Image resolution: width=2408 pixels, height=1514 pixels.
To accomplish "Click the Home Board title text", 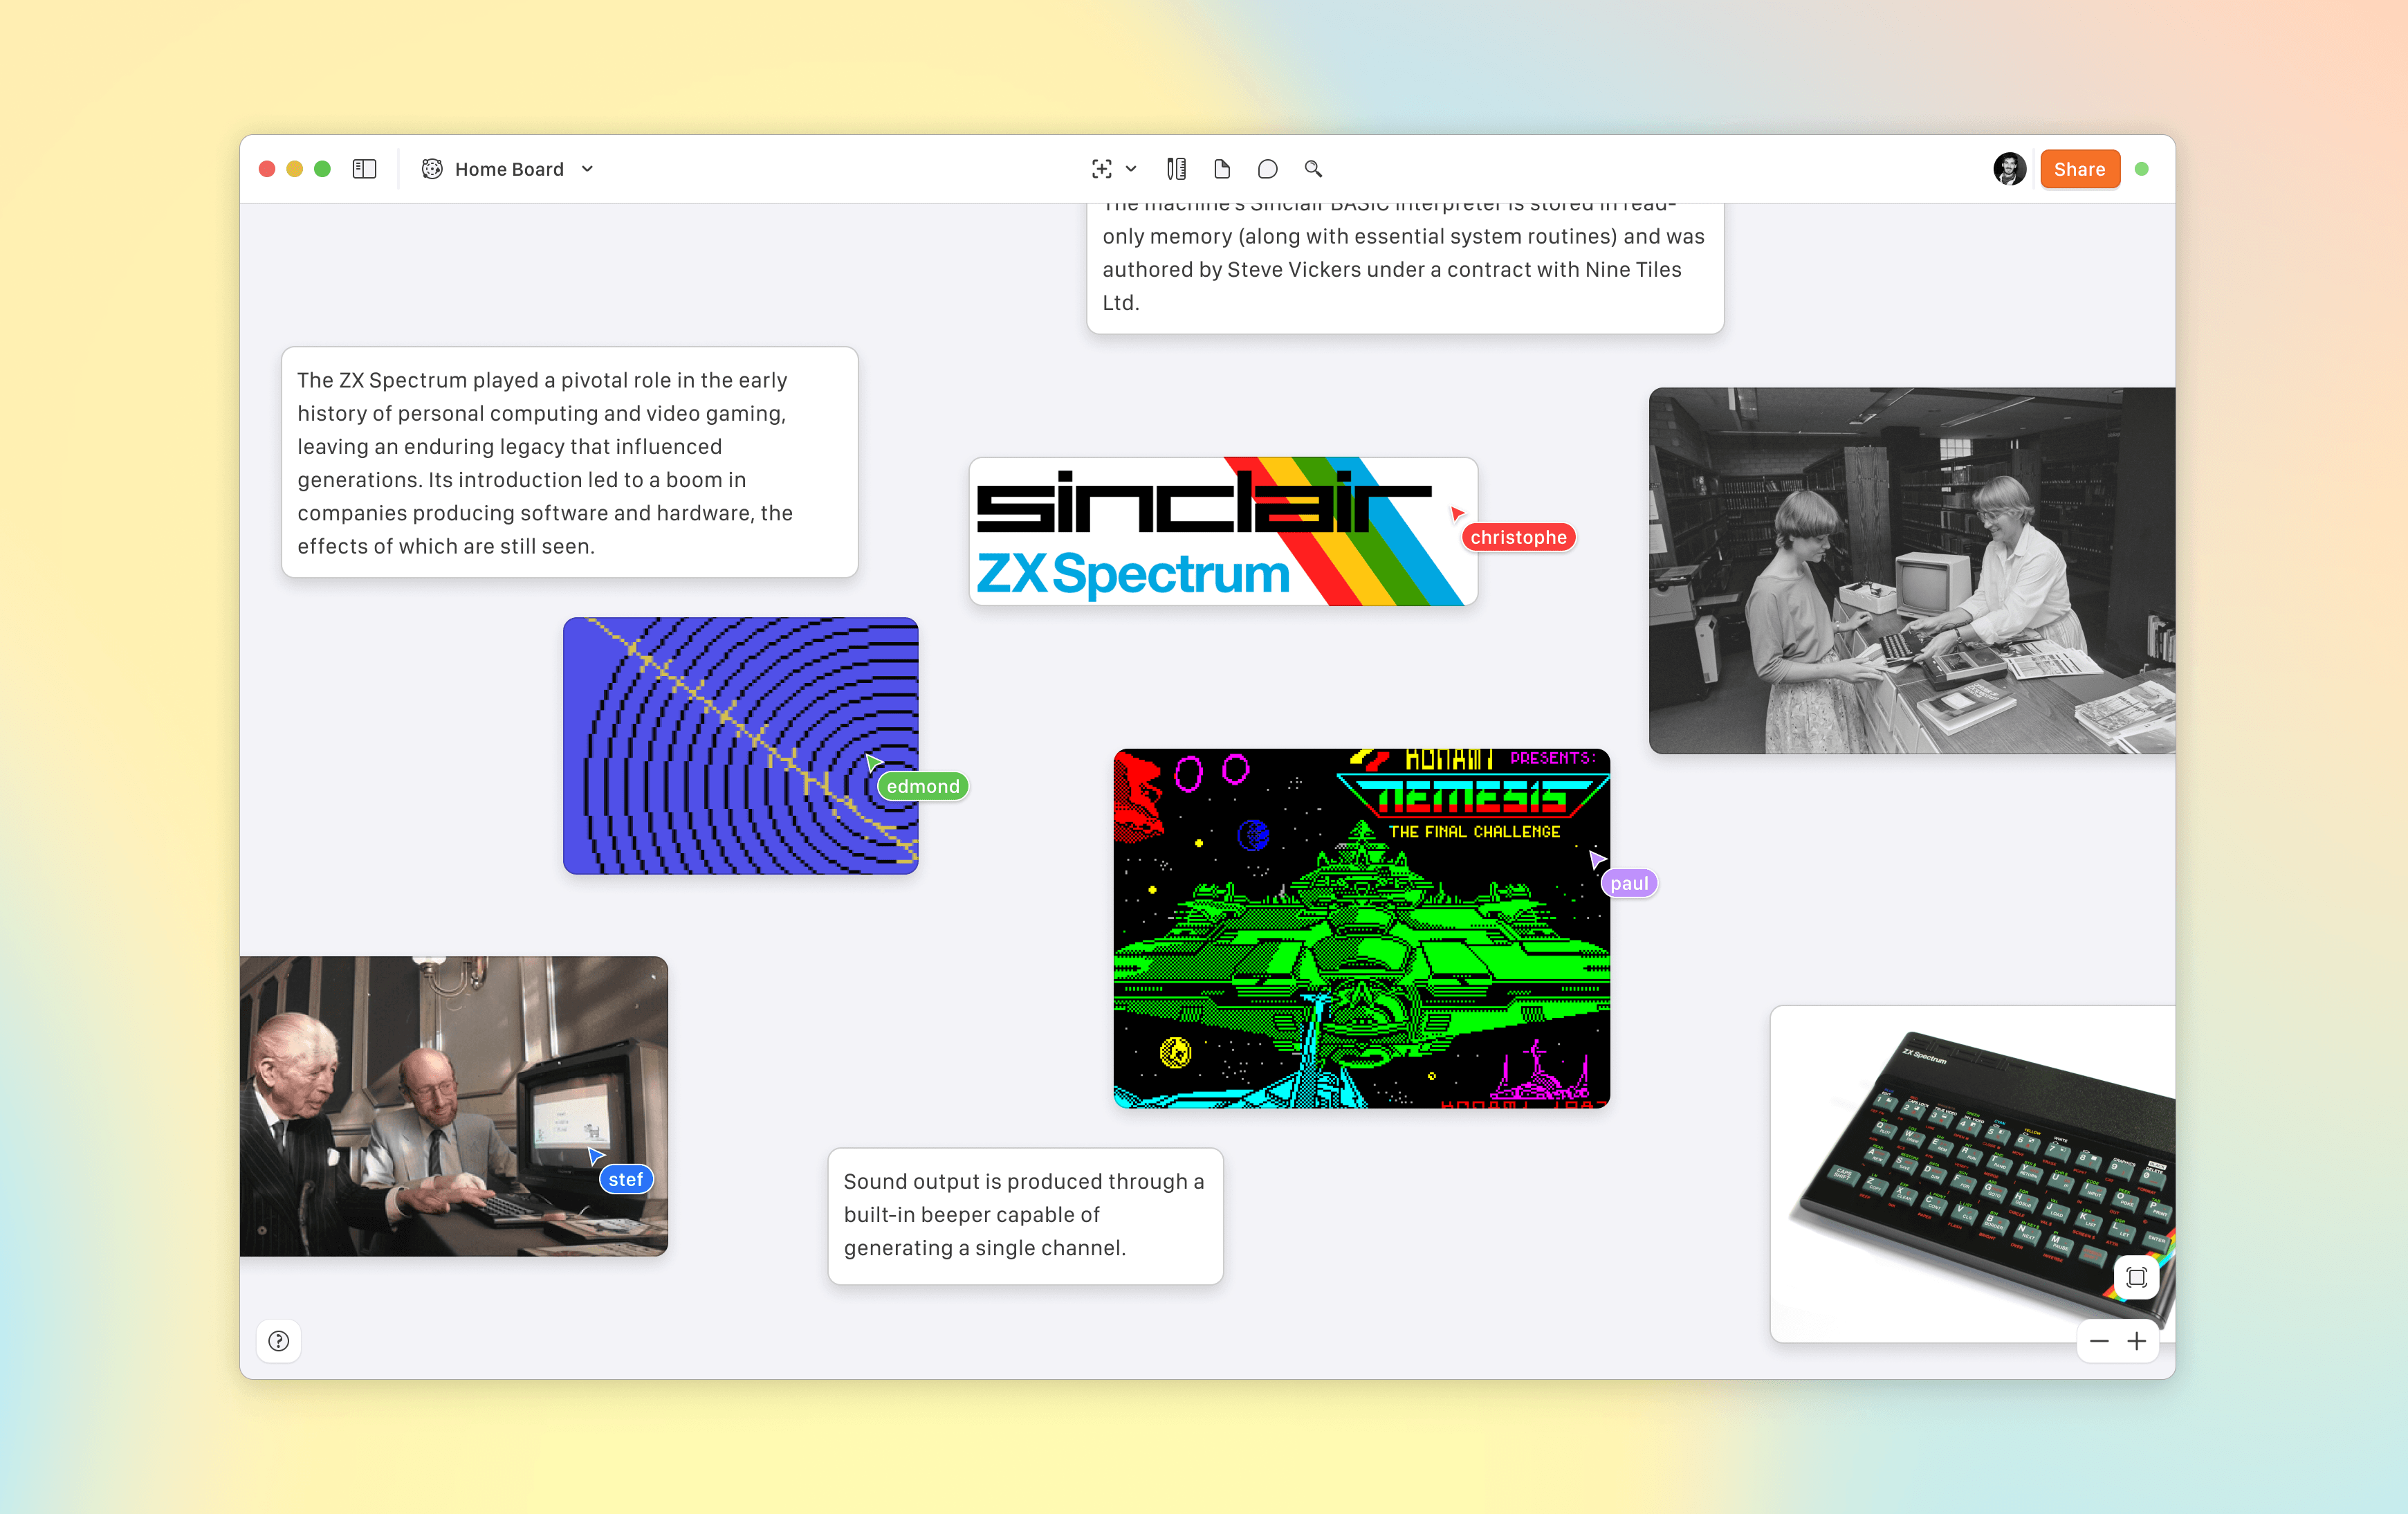I will pos(509,169).
